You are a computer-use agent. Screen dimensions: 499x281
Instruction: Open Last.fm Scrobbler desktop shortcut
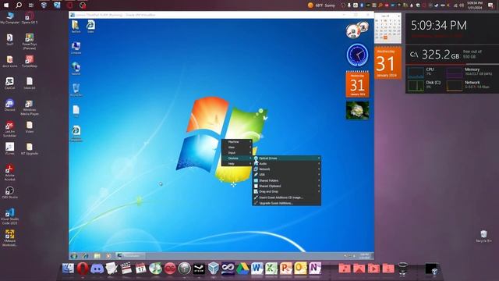pos(10,129)
